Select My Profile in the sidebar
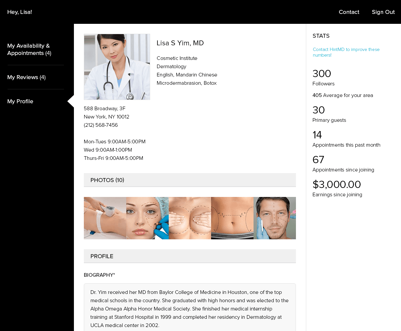401x331 pixels. [x=20, y=101]
